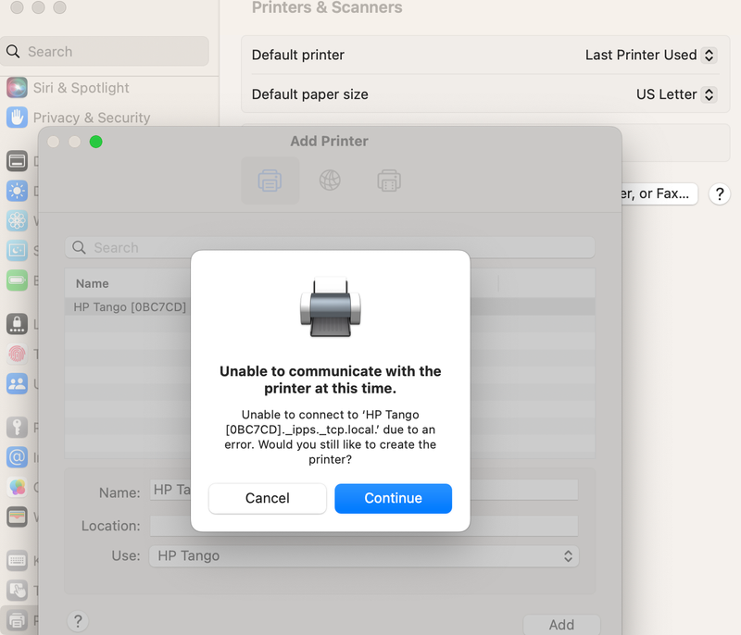This screenshot has height=635, width=741.
Task: Open the Passwords key sidebar icon
Action: click(17, 428)
